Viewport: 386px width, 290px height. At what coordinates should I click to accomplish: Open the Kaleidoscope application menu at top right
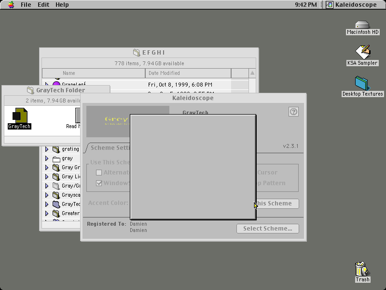tap(352, 4)
